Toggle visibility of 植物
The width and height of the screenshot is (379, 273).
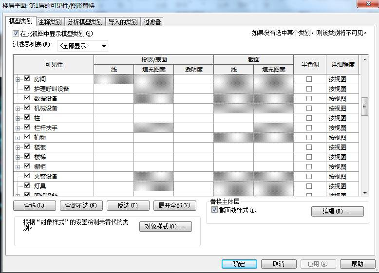pyautogui.click(x=27, y=137)
